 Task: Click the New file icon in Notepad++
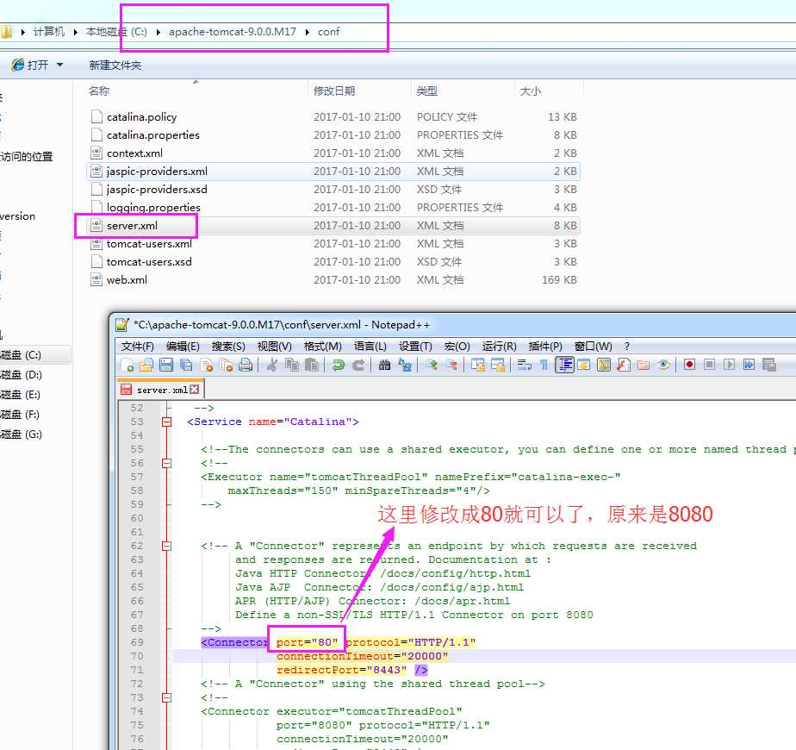(x=127, y=365)
